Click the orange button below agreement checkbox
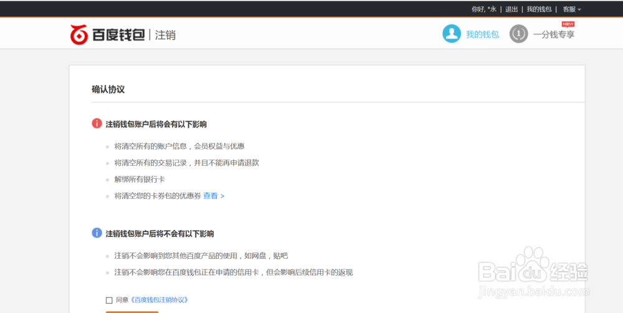This screenshot has width=623, height=313. click(x=132, y=312)
